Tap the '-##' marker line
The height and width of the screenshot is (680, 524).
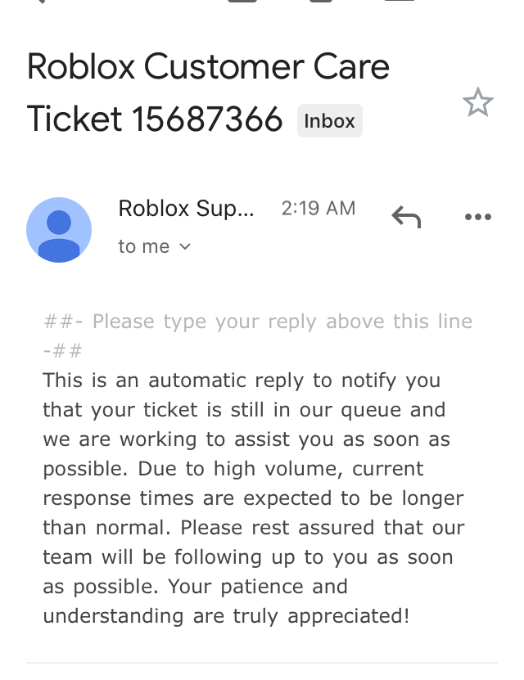(x=63, y=351)
